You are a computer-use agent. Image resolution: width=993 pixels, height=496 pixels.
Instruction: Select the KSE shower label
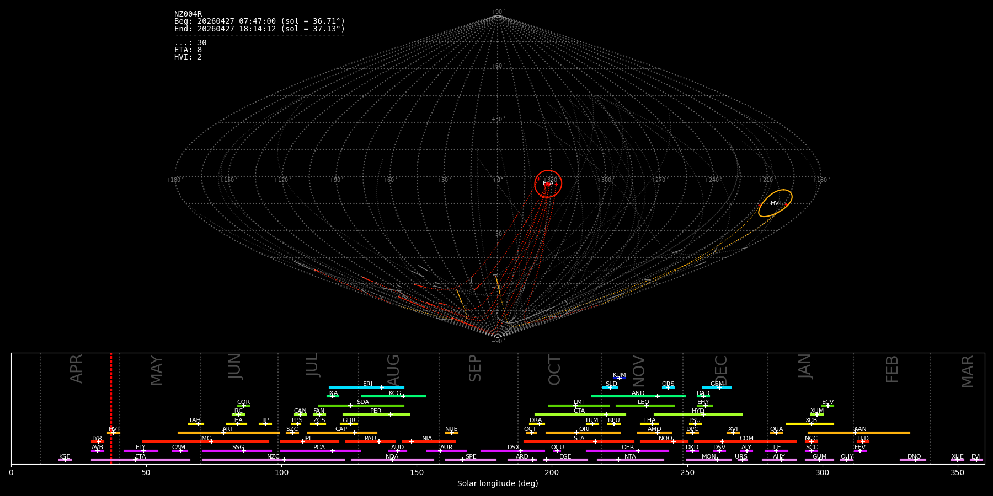[x=65, y=457]
